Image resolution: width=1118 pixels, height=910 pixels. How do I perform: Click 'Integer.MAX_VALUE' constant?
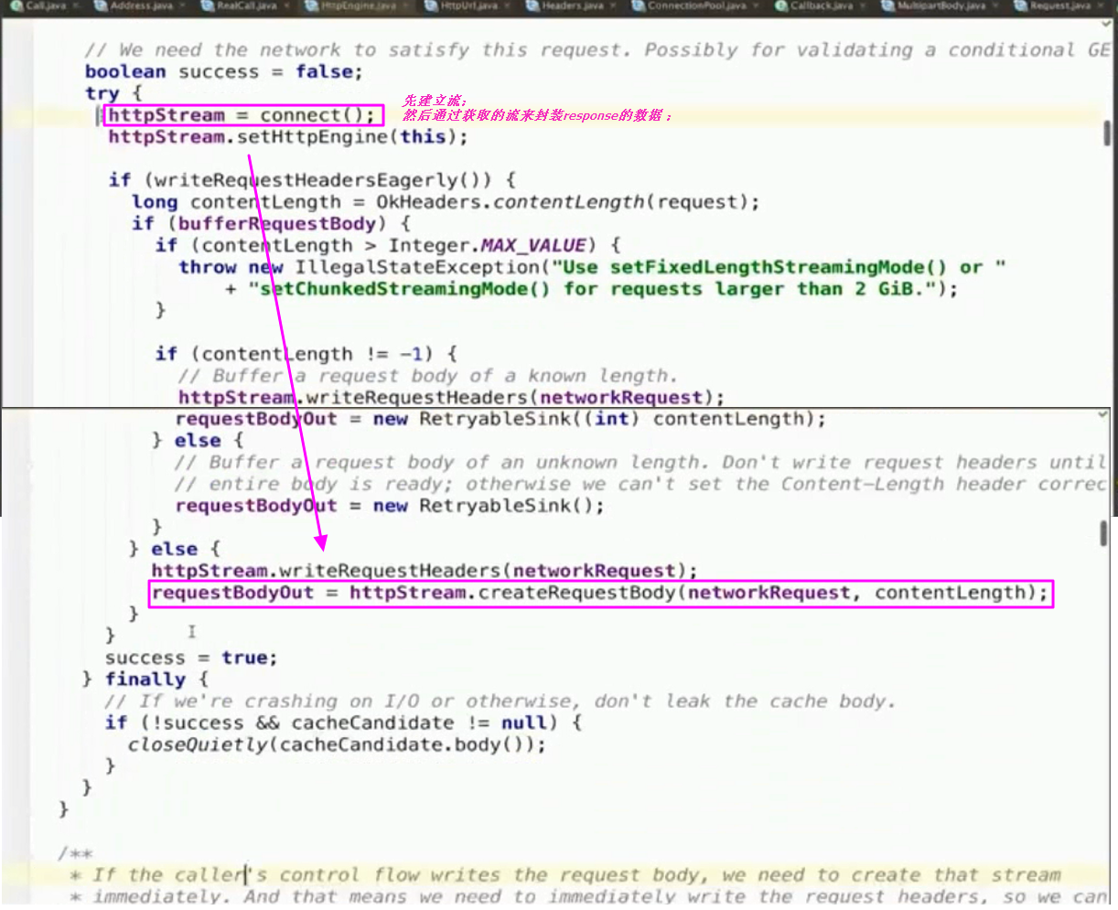pos(487,246)
